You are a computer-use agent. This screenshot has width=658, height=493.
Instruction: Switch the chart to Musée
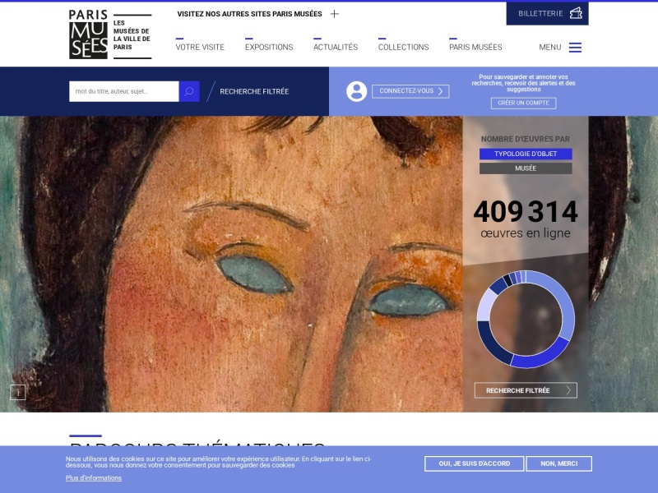pyautogui.click(x=526, y=168)
